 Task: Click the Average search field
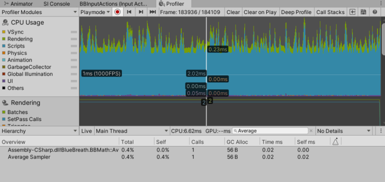coord(270,131)
